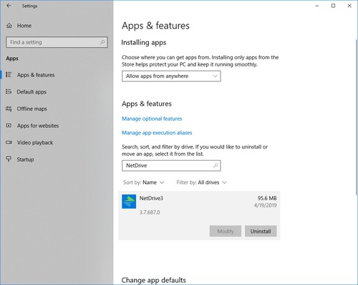Screen dimensions: 358x285
Task: Click the magnifier in NetDrive search box
Action: (216, 166)
